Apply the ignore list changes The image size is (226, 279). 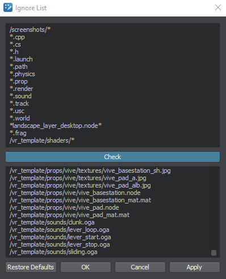[x=195, y=267]
